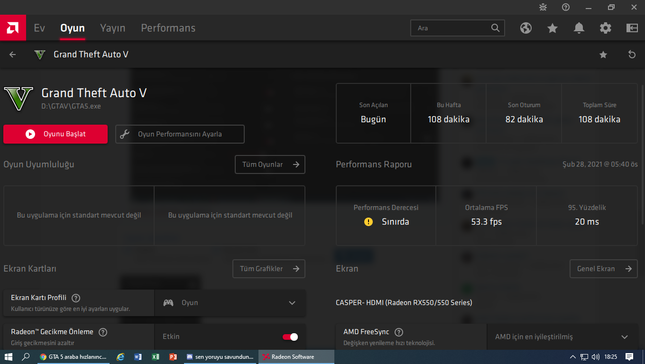
Task: Click the Son Oturum 82 dakika stat
Action: (524, 113)
